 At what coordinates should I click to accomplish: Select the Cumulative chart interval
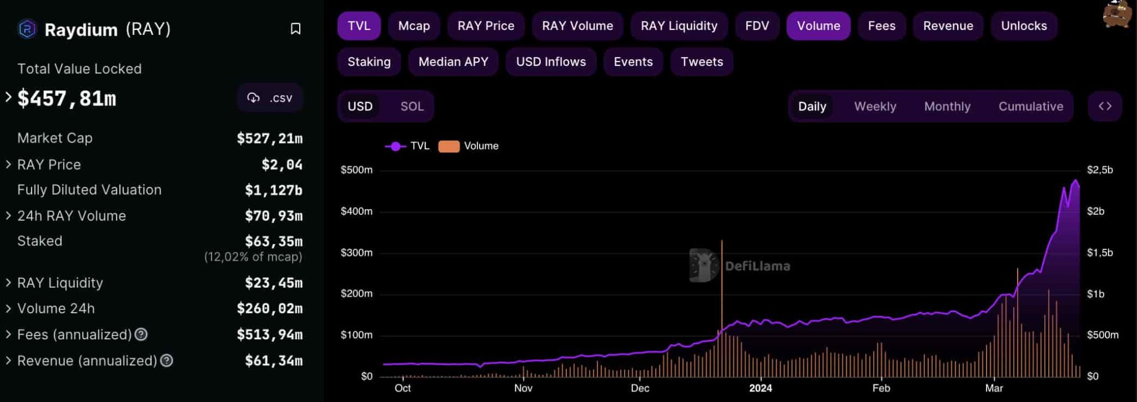[x=1030, y=106]
